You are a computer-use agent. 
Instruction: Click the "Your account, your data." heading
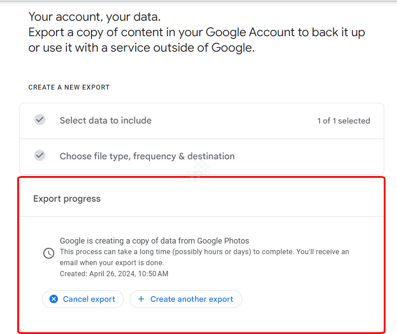[x=95, y=17]
